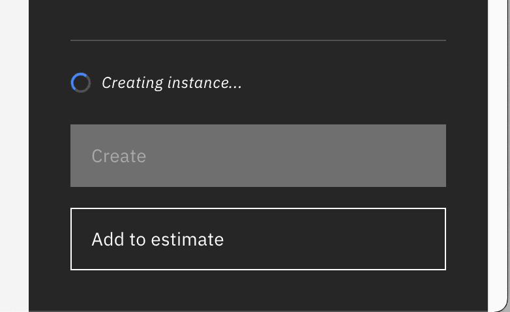Viewport: 510px width, 312px height.
Task: Click the horizontal divider line above the spinner
Action: [258, 40]
